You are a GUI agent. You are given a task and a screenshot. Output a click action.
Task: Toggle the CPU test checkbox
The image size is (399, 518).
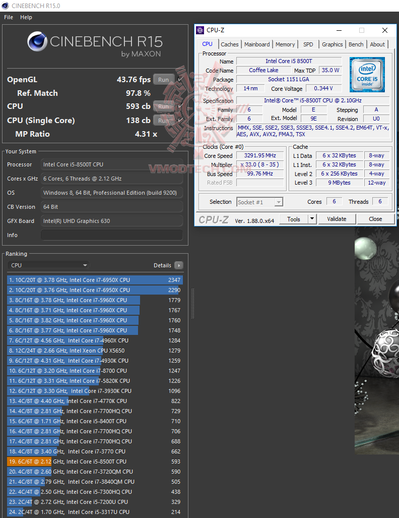point(180,106)
